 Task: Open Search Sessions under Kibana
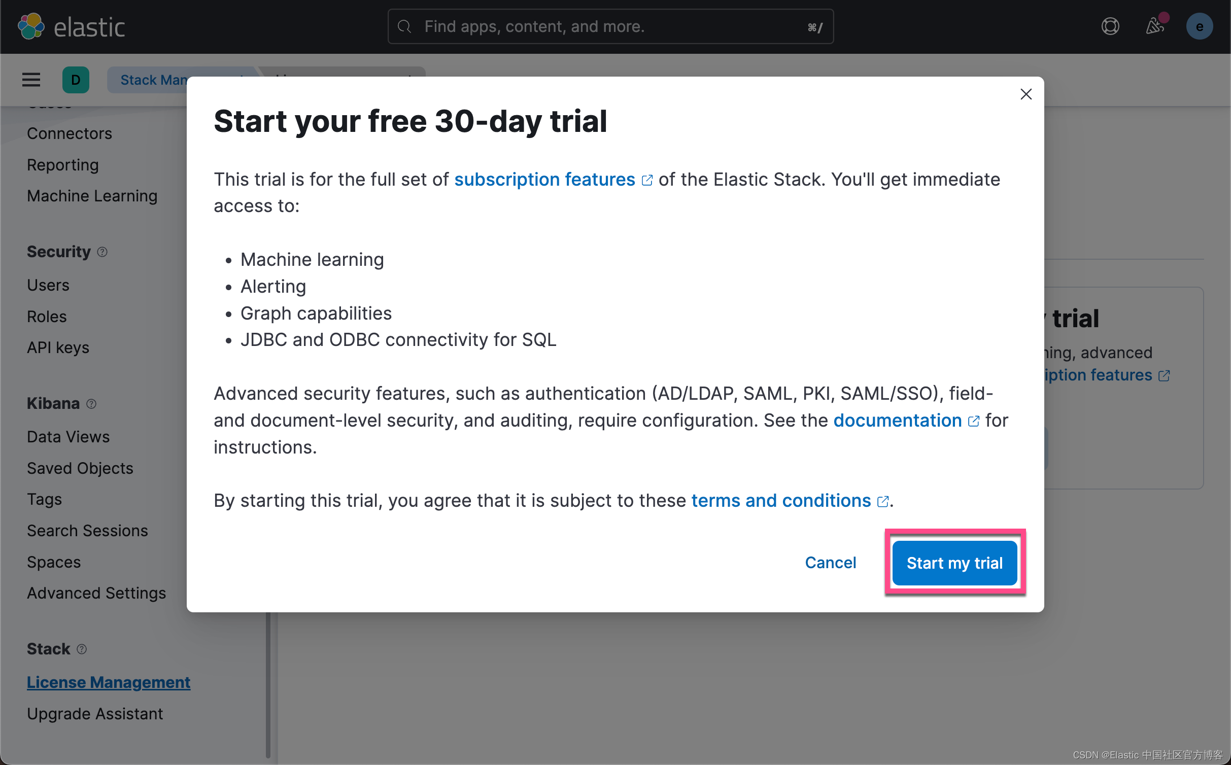click(x=87, y=531)
